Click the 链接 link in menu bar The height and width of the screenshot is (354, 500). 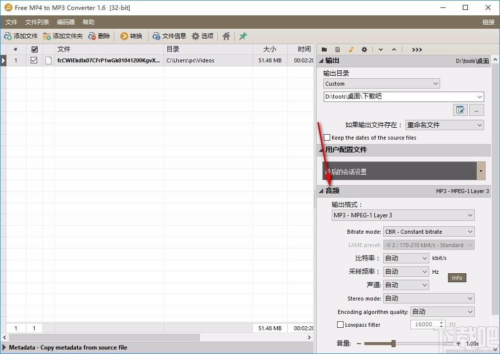pyautogui.click(x=488, y=22)
